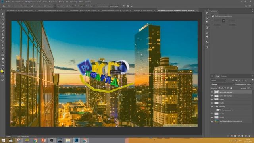Open the search icon at top right
Viewport: 254px width, 143px height.
tap(246, 6)
